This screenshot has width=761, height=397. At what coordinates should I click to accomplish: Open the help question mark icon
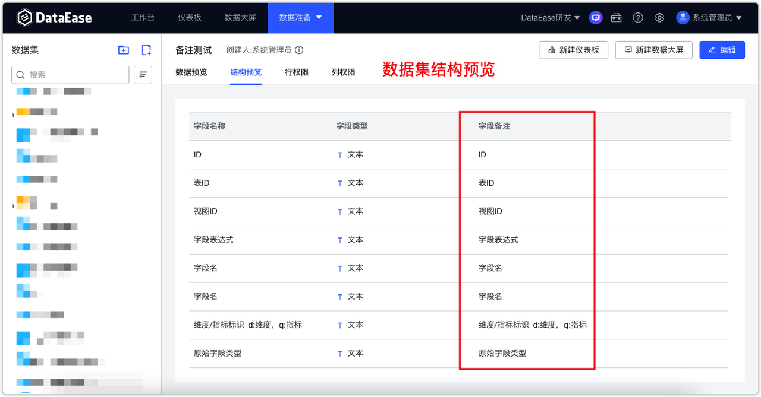[x=638, y=18]
